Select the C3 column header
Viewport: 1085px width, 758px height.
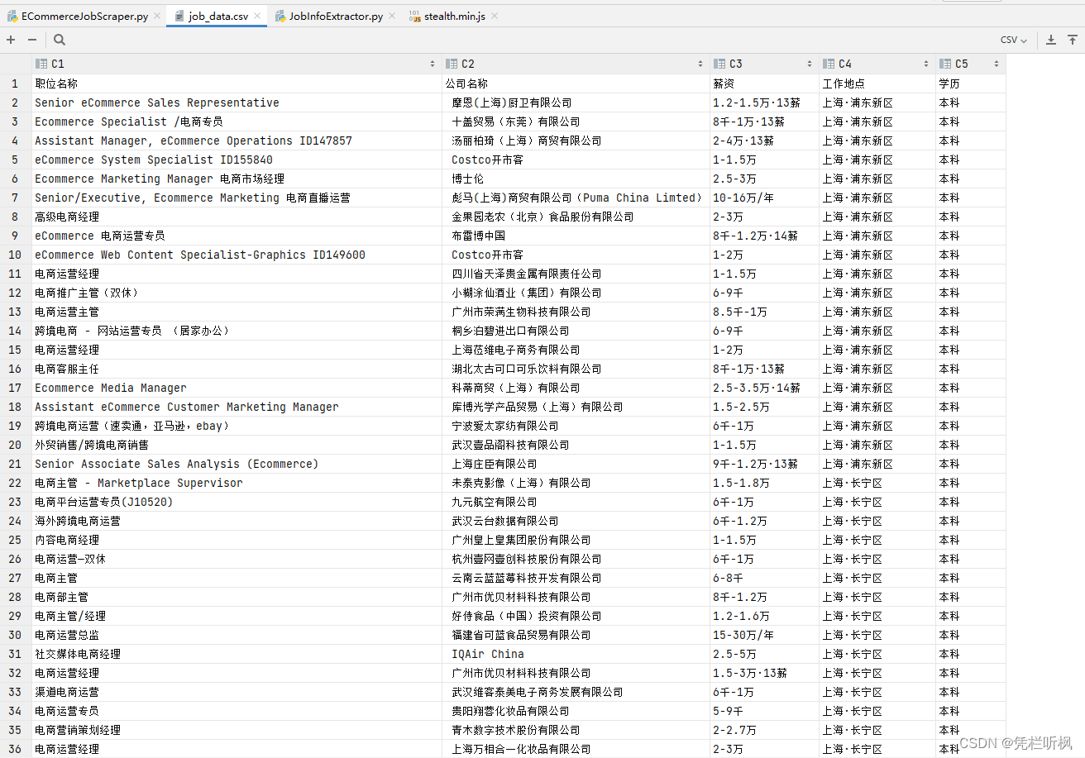tap(764, 64)
